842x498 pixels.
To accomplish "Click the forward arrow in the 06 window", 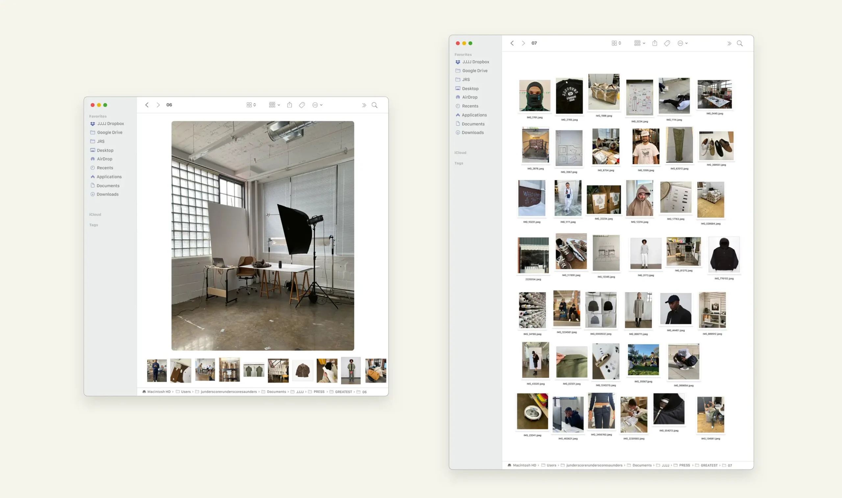I will [158, 105].
